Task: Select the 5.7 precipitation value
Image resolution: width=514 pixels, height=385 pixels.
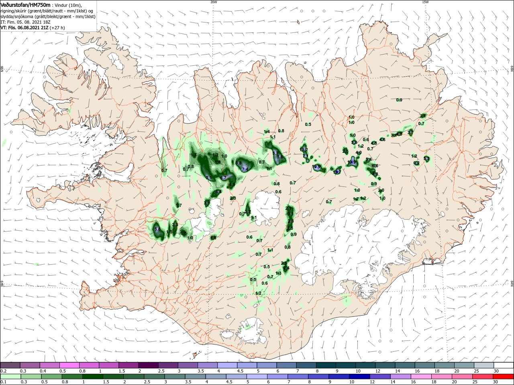Action: pyautogui.click(x=275, y=153)
